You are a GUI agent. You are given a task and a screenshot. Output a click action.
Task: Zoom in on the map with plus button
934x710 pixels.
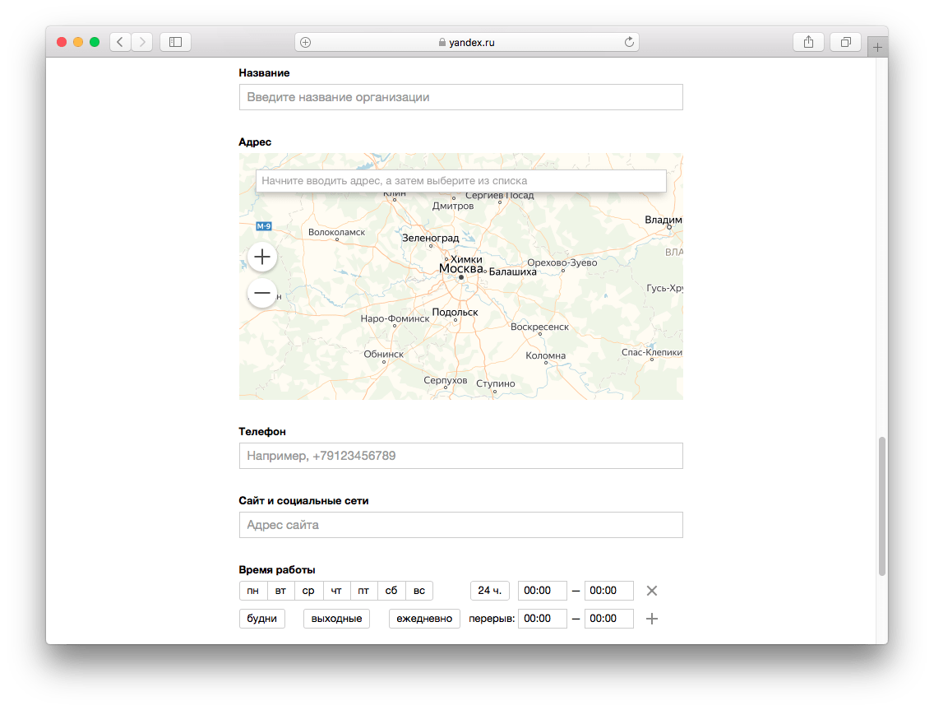[262, 257]
